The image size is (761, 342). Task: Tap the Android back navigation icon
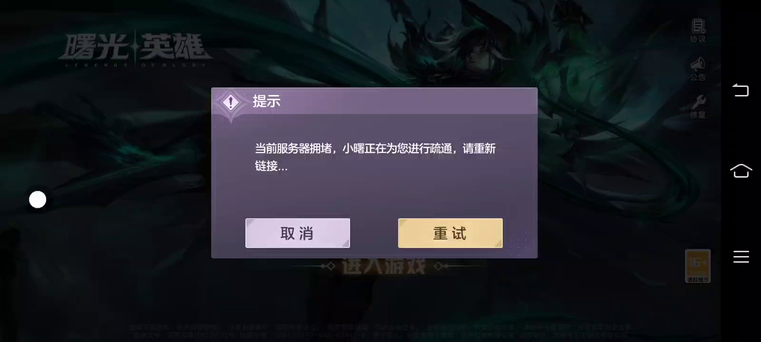[x=741, y=90]
